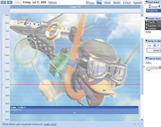This screenshot has height=127, width=161.
Task: Click the printer icon
Action: 87,3
